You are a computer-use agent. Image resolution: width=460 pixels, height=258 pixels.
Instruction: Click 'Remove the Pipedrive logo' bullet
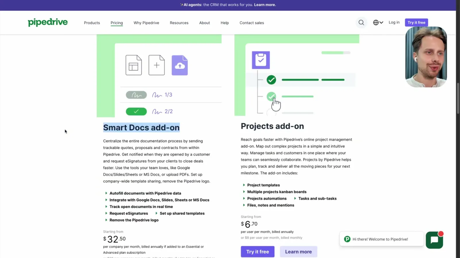[134, 220]
